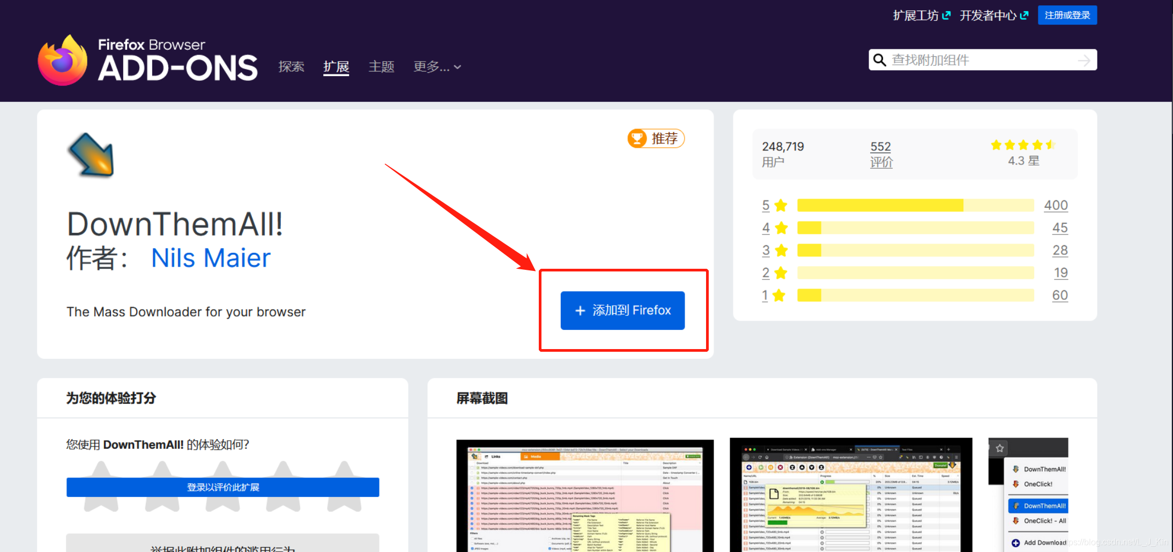1173x552 pixels.
Task: Open the 552 评价 reviews link
Action: point(881,154)
